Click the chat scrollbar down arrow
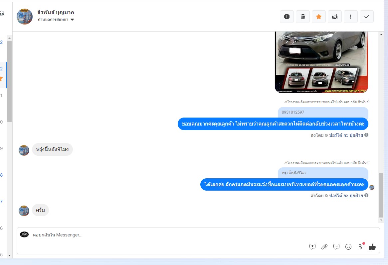The image size is (388, 265). pos(381,220)
